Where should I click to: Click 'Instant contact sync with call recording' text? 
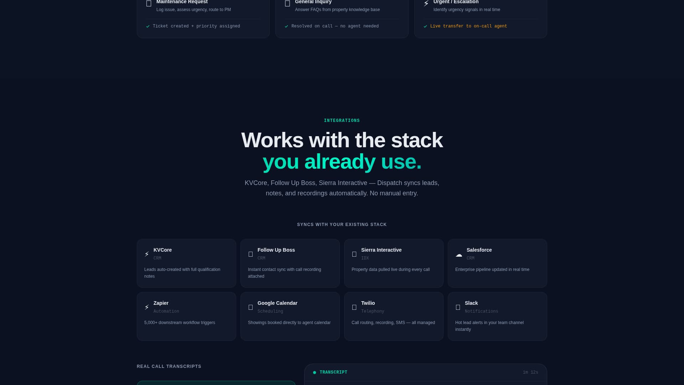(284, 269)
